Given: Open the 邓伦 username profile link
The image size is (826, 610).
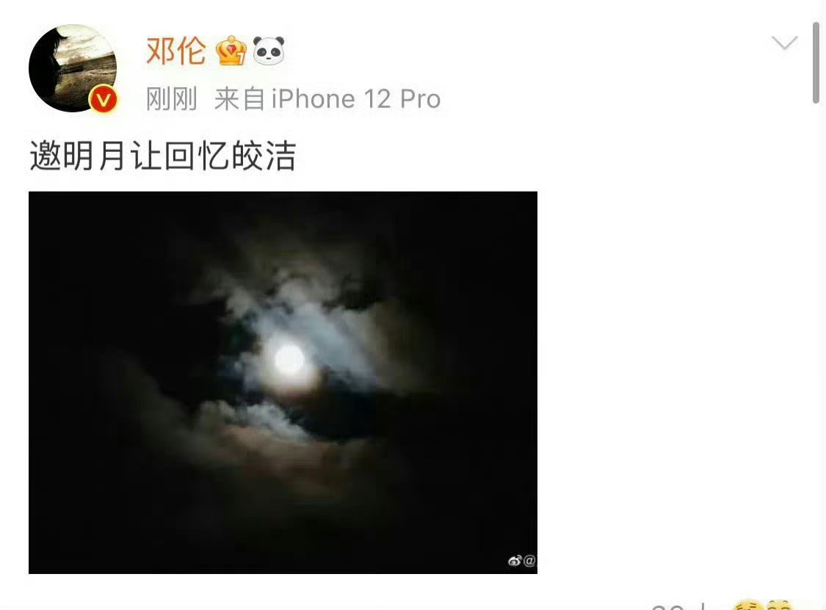Looking at the screenshot, I should [x=176, y=51].
